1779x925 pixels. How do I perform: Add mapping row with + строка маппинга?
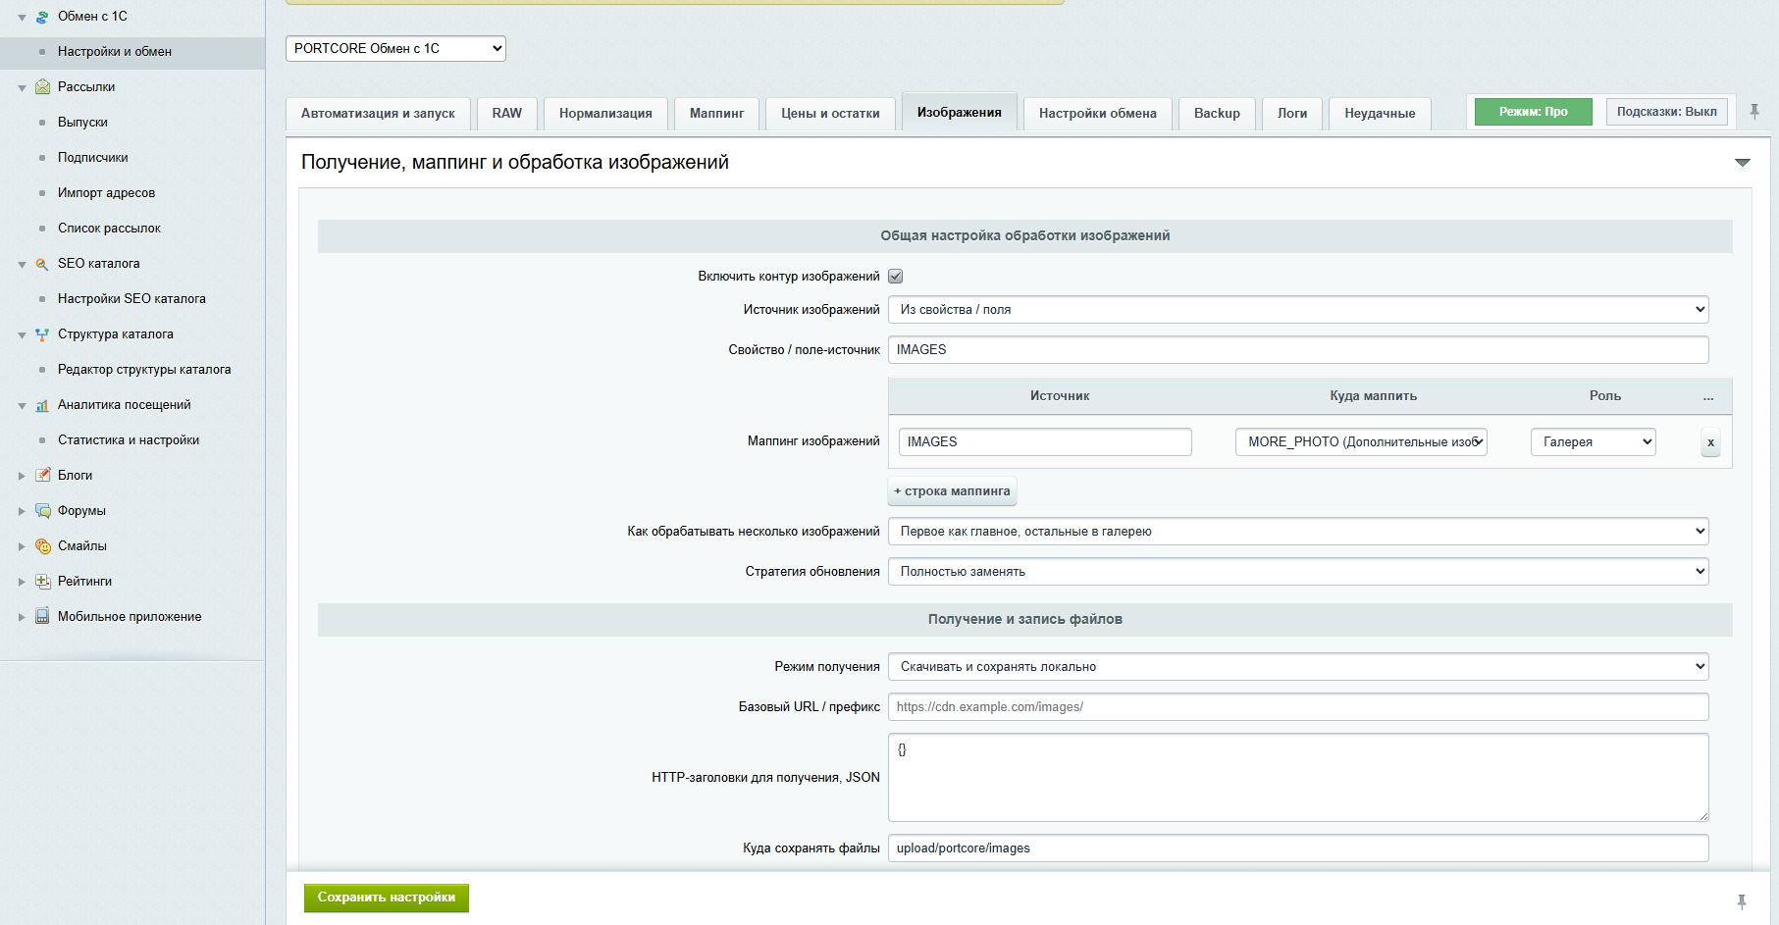point(952,491)
